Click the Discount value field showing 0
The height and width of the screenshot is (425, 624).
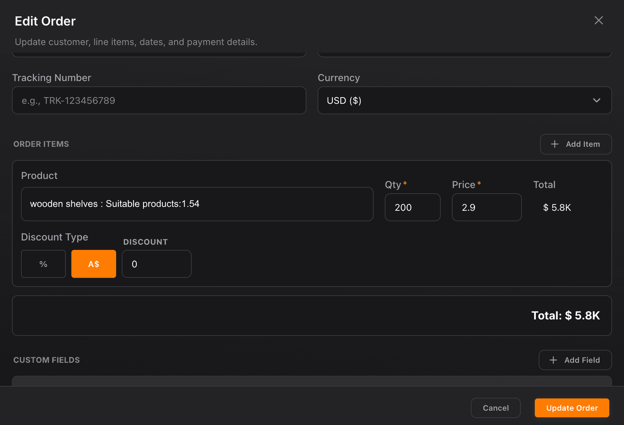[x=156, y=264]
